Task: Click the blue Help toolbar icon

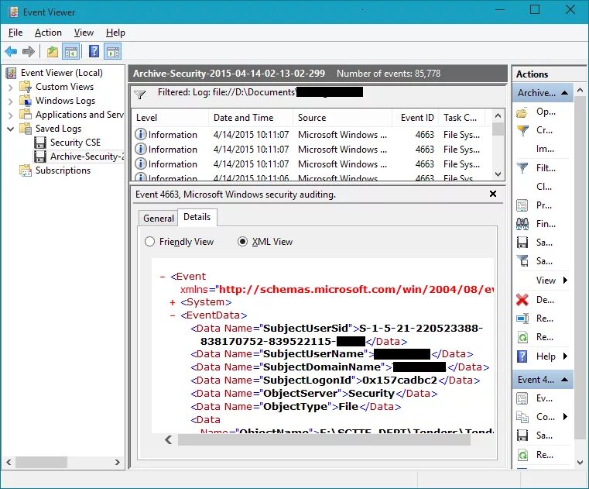Action: coord(94,51)
